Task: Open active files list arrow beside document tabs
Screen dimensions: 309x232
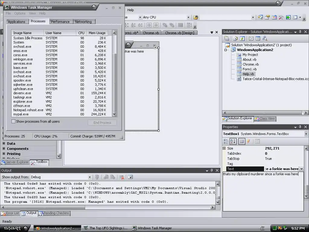Action: 212,32
